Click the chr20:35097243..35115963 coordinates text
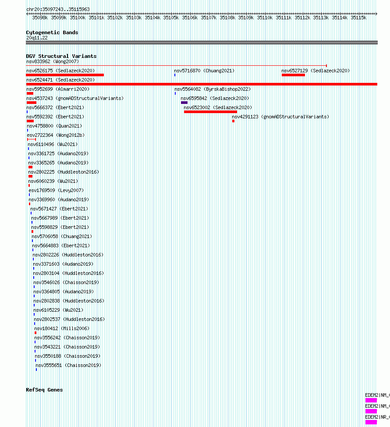 pyautogui.click(x=58, y=9)
